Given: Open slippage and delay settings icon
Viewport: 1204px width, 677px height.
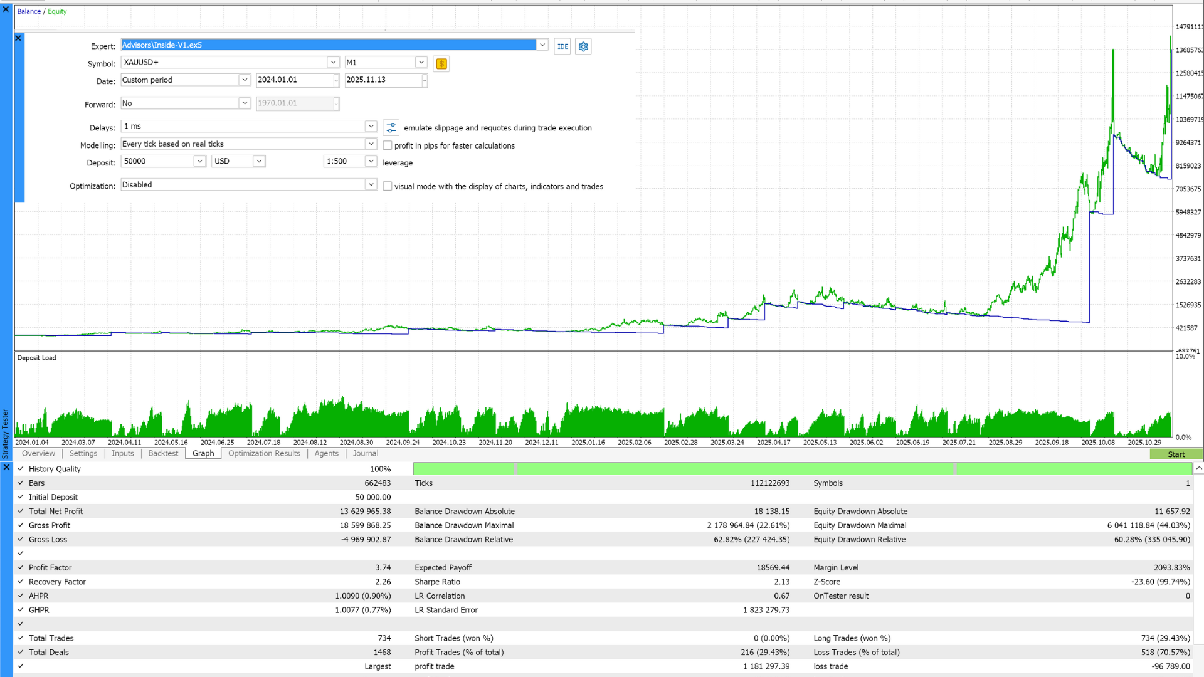Looking at the screenshot, I should click(391, 128).
